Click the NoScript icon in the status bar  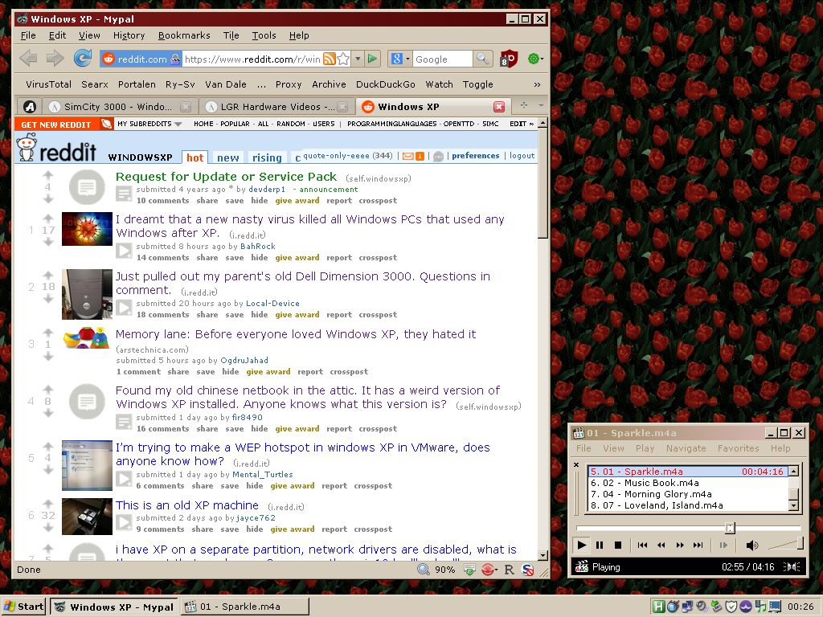[x=528, y=569]
